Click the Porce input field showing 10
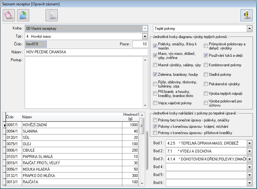 click(x=140, y=44)
